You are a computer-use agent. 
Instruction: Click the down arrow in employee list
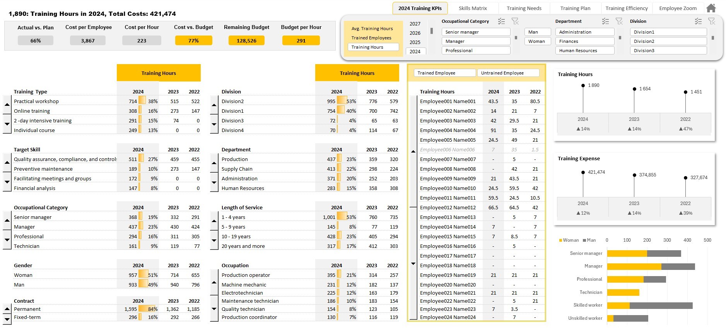pyautogui.click(x=413, y=264)
